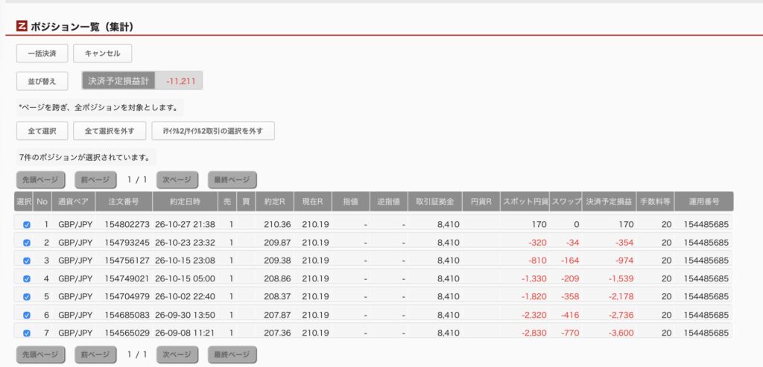This screenshot has height=367, width=763.
Task: Click the 指値 column header
Action: [351, 201]
